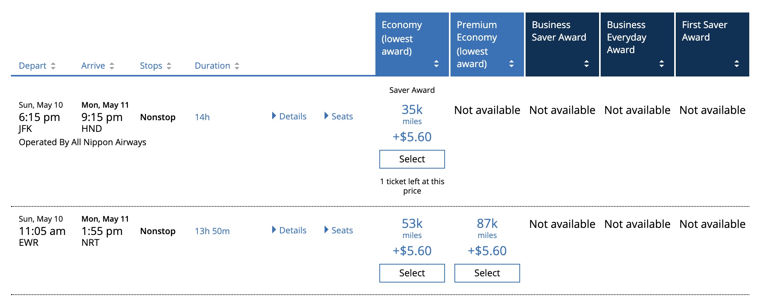The image size is (761, 304).
Task: Sort by Business Saver Award arrows
Action: [587, 64]
